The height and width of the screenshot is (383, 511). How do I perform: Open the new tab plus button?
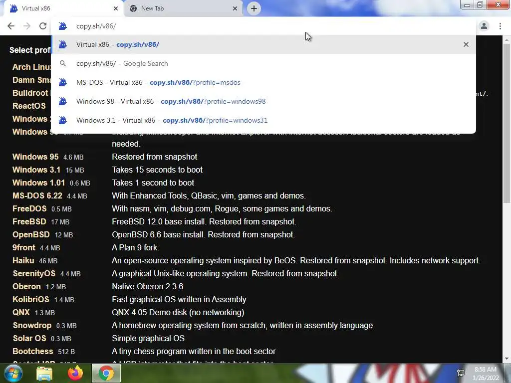(x=254, y=8)
